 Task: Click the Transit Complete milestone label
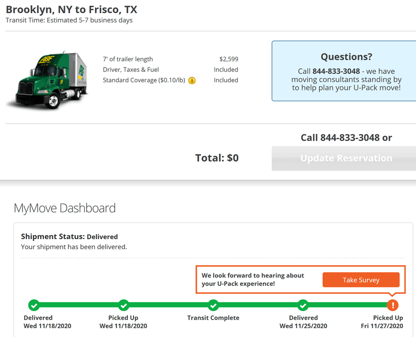(x=213, y=318)
